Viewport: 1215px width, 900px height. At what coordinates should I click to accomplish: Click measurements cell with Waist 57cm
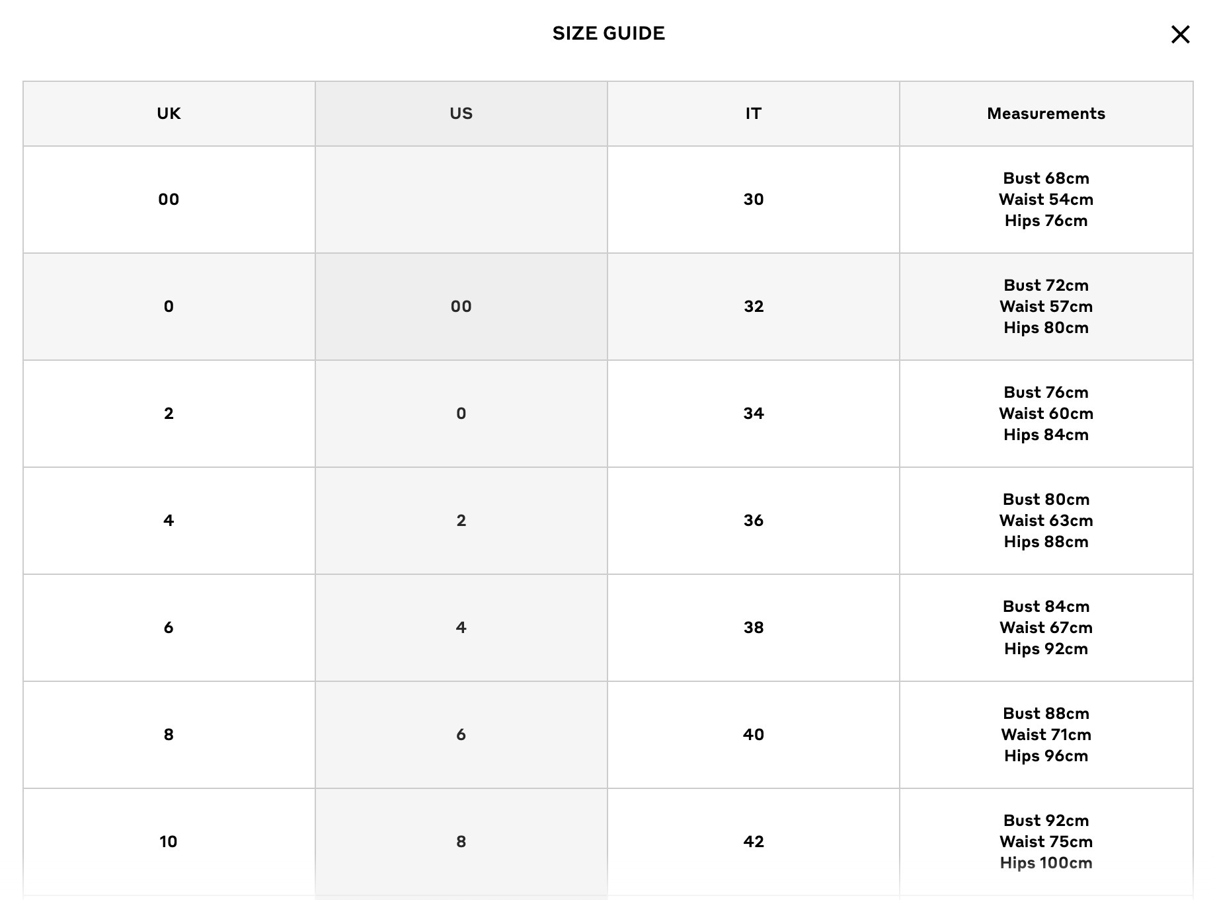[1046, 307]
